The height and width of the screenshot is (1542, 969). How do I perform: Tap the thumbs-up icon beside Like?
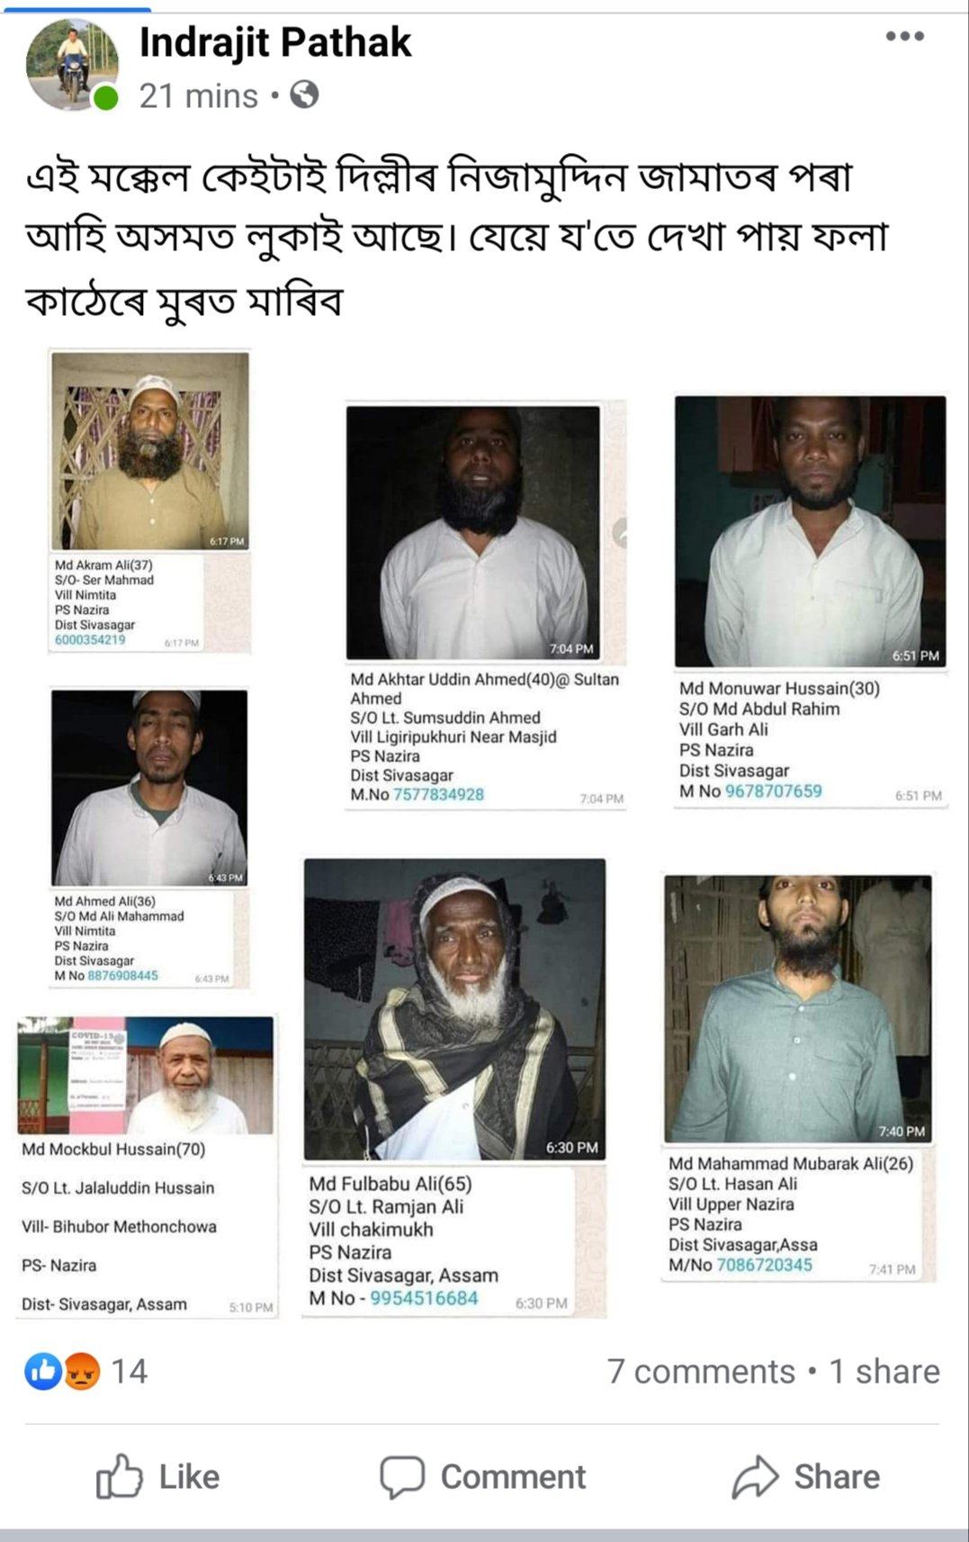[x=119, y=1476]
